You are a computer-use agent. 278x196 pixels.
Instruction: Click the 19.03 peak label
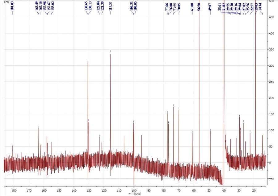coord(256,7)
